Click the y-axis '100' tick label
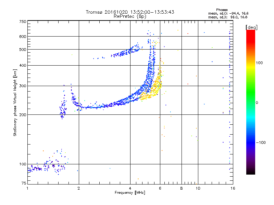The height and width of the screenshot is (205, 274). (x=23, y=164)
